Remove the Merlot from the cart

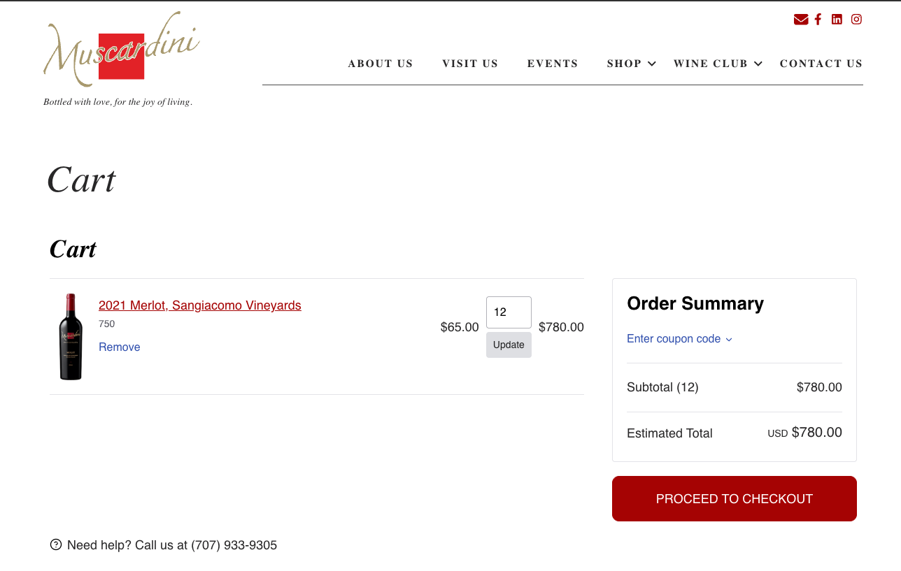(119, 347)
